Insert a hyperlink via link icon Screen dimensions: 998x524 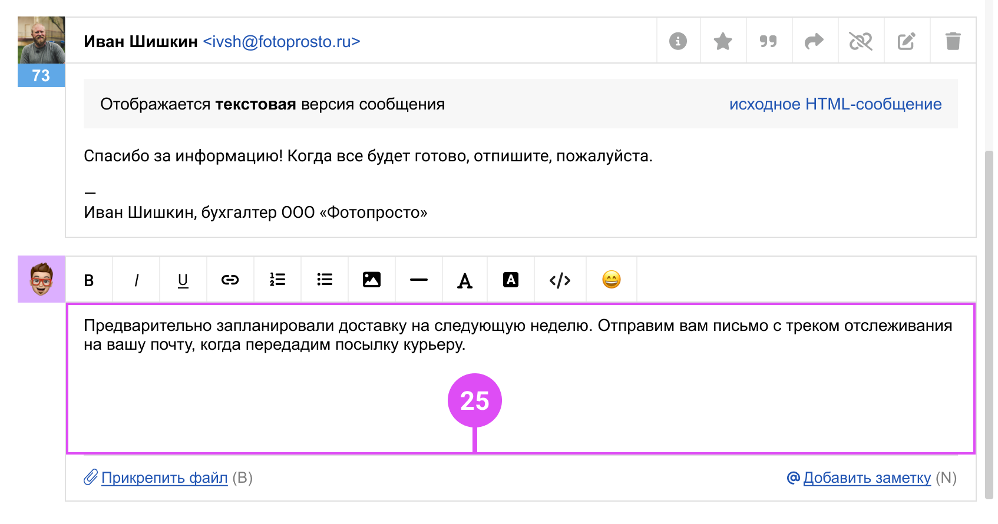230,280
